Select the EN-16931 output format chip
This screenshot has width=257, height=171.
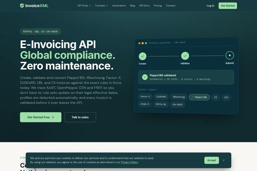[x=177, y=104]
